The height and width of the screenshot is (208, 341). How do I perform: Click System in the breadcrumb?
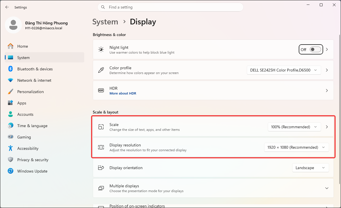coord(105,22)
